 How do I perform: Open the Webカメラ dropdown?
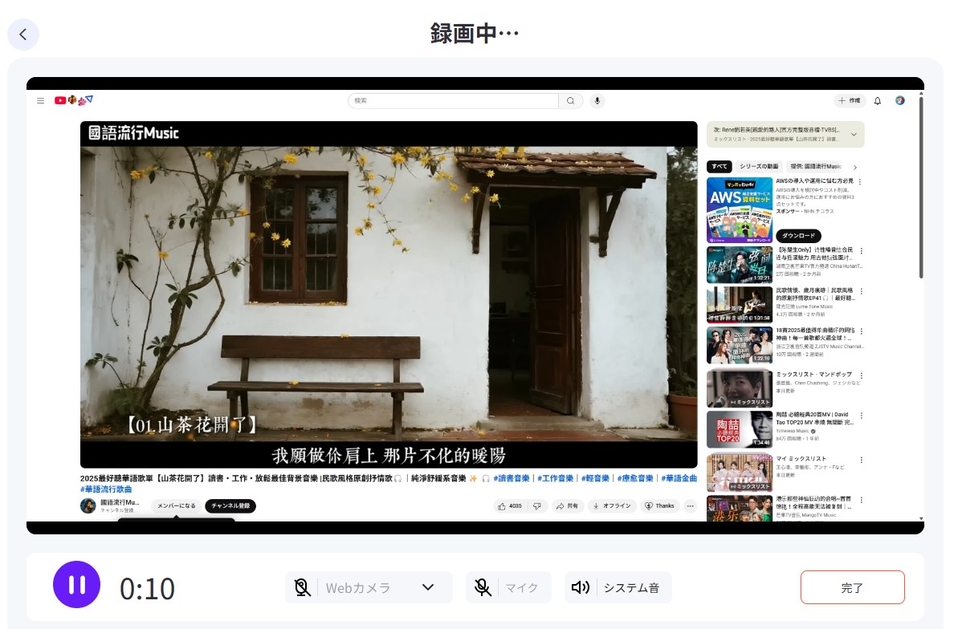click(x=428, y=587)
